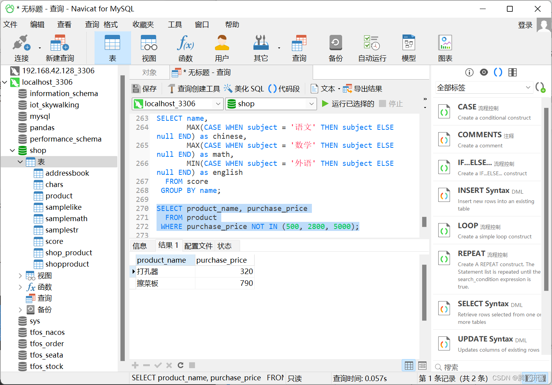
Task: Select the 192.168.42.128_3306 connection
Action: 58,71
